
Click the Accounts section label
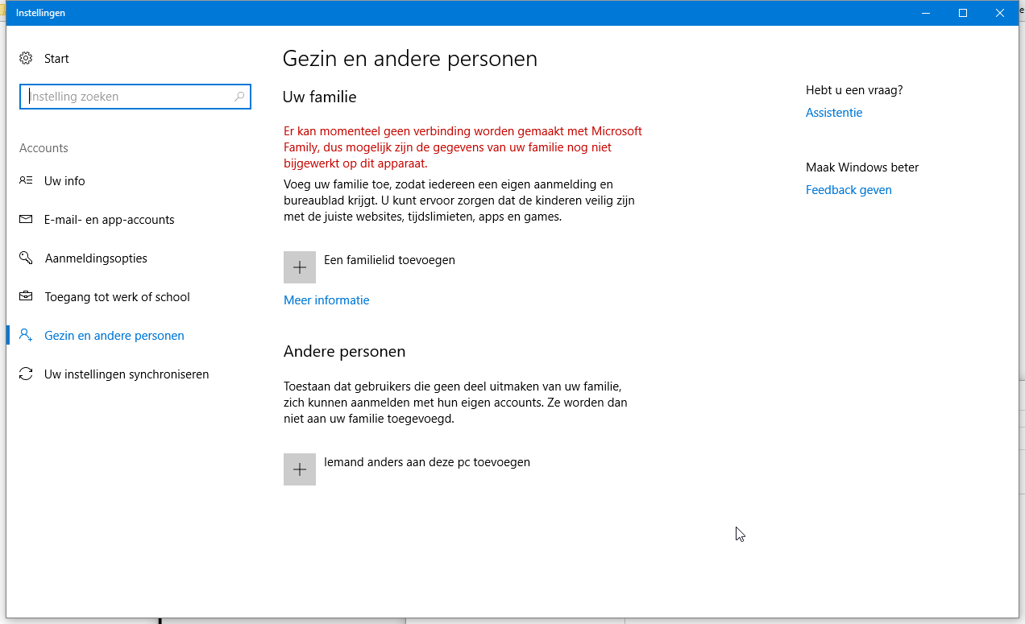click(44, 148)
